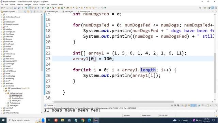Collapse the (default package) node
218x123 pixels.
pyautogui.click(x=6, y=93)
